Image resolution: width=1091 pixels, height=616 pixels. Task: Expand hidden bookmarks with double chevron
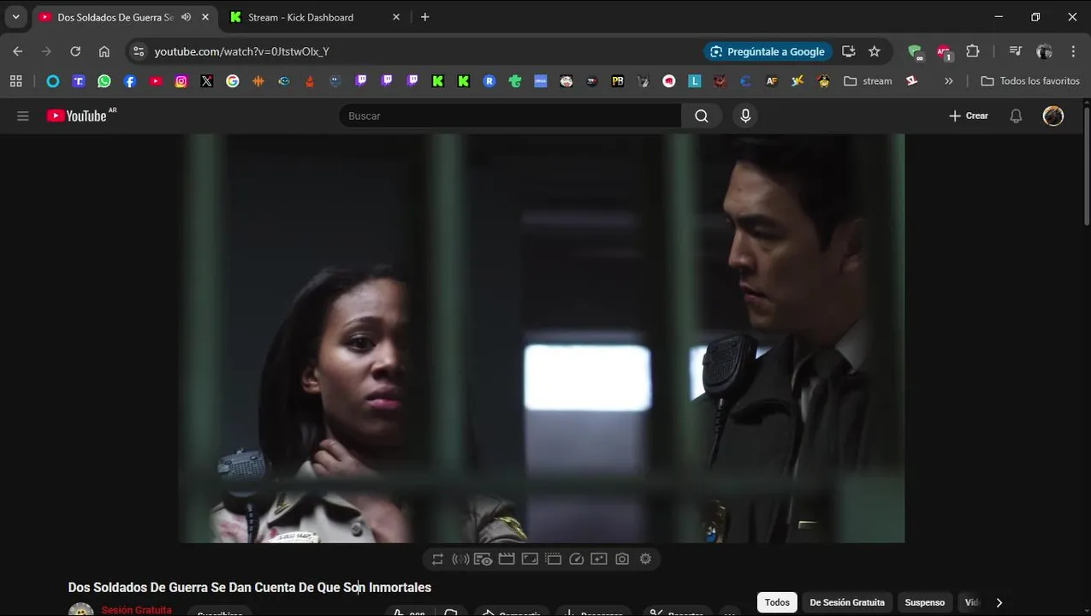(x=948, y=81)
